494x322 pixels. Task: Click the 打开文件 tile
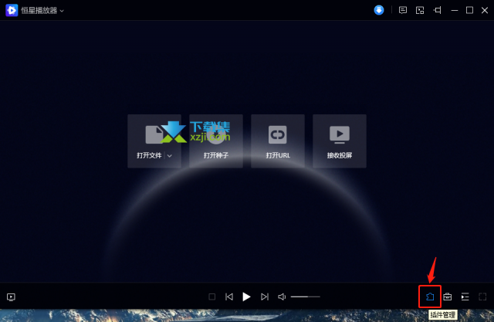pyautogui.click(x=150, y=141)
